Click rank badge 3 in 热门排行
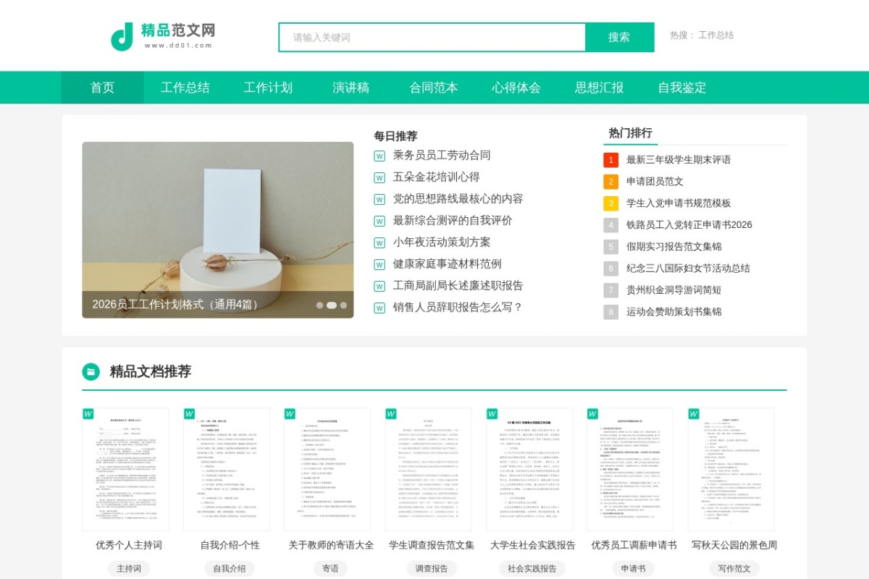 611,203
